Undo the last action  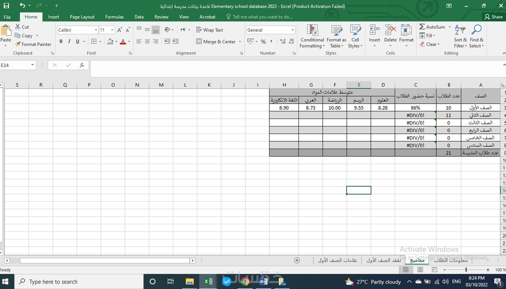point(22,5)
